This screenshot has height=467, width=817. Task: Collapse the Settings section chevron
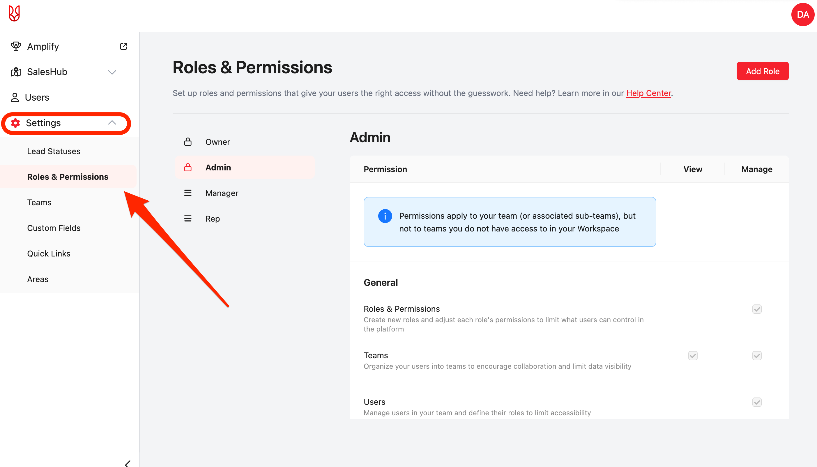[x=112, y=123]
